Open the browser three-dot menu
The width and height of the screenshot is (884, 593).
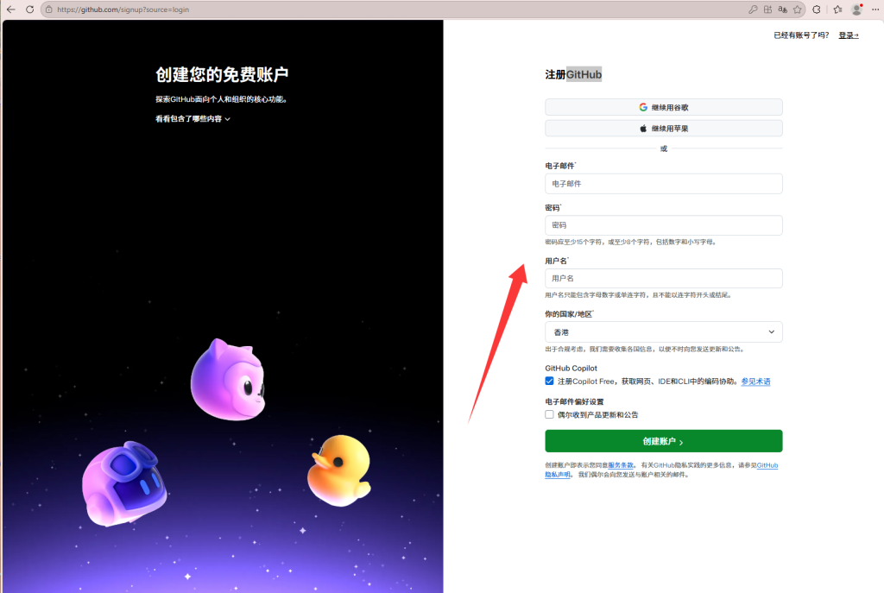pos(875,9)
